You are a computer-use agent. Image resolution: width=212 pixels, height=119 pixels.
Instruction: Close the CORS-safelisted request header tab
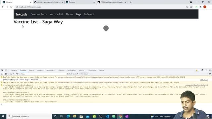[126, 2]
